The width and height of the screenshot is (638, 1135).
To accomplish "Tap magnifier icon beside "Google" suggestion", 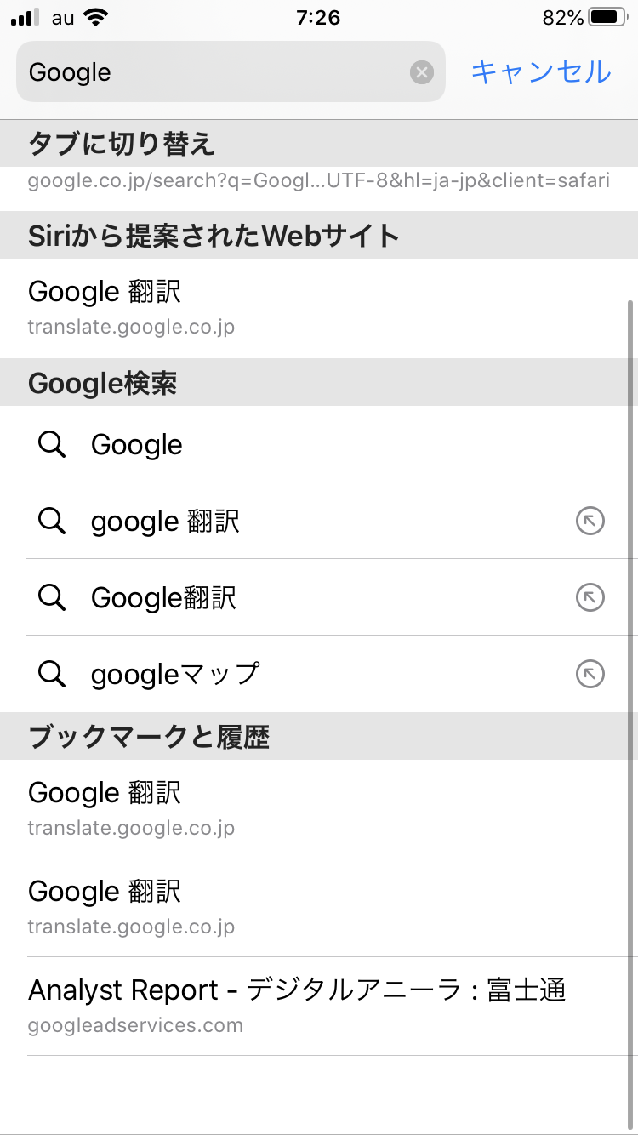I will pyautogui.click(x=53, y=444).
